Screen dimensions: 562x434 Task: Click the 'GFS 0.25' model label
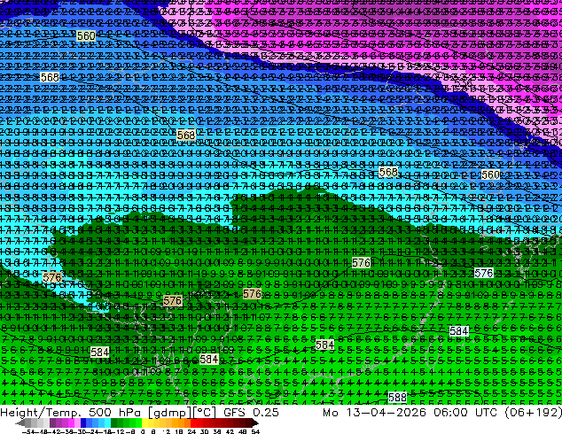(x=251, y=413)
